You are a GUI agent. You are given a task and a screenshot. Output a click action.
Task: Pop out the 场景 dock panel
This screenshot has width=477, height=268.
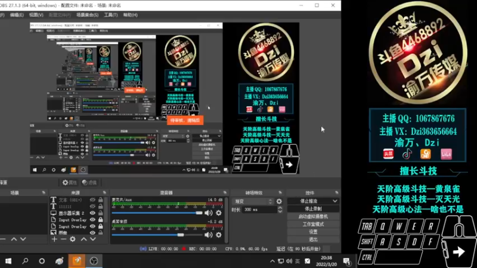tap(44, 192)
